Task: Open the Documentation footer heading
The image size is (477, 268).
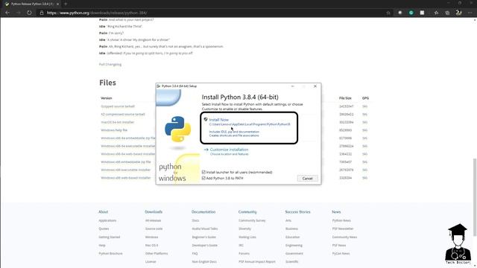Action: click(203, 211)
